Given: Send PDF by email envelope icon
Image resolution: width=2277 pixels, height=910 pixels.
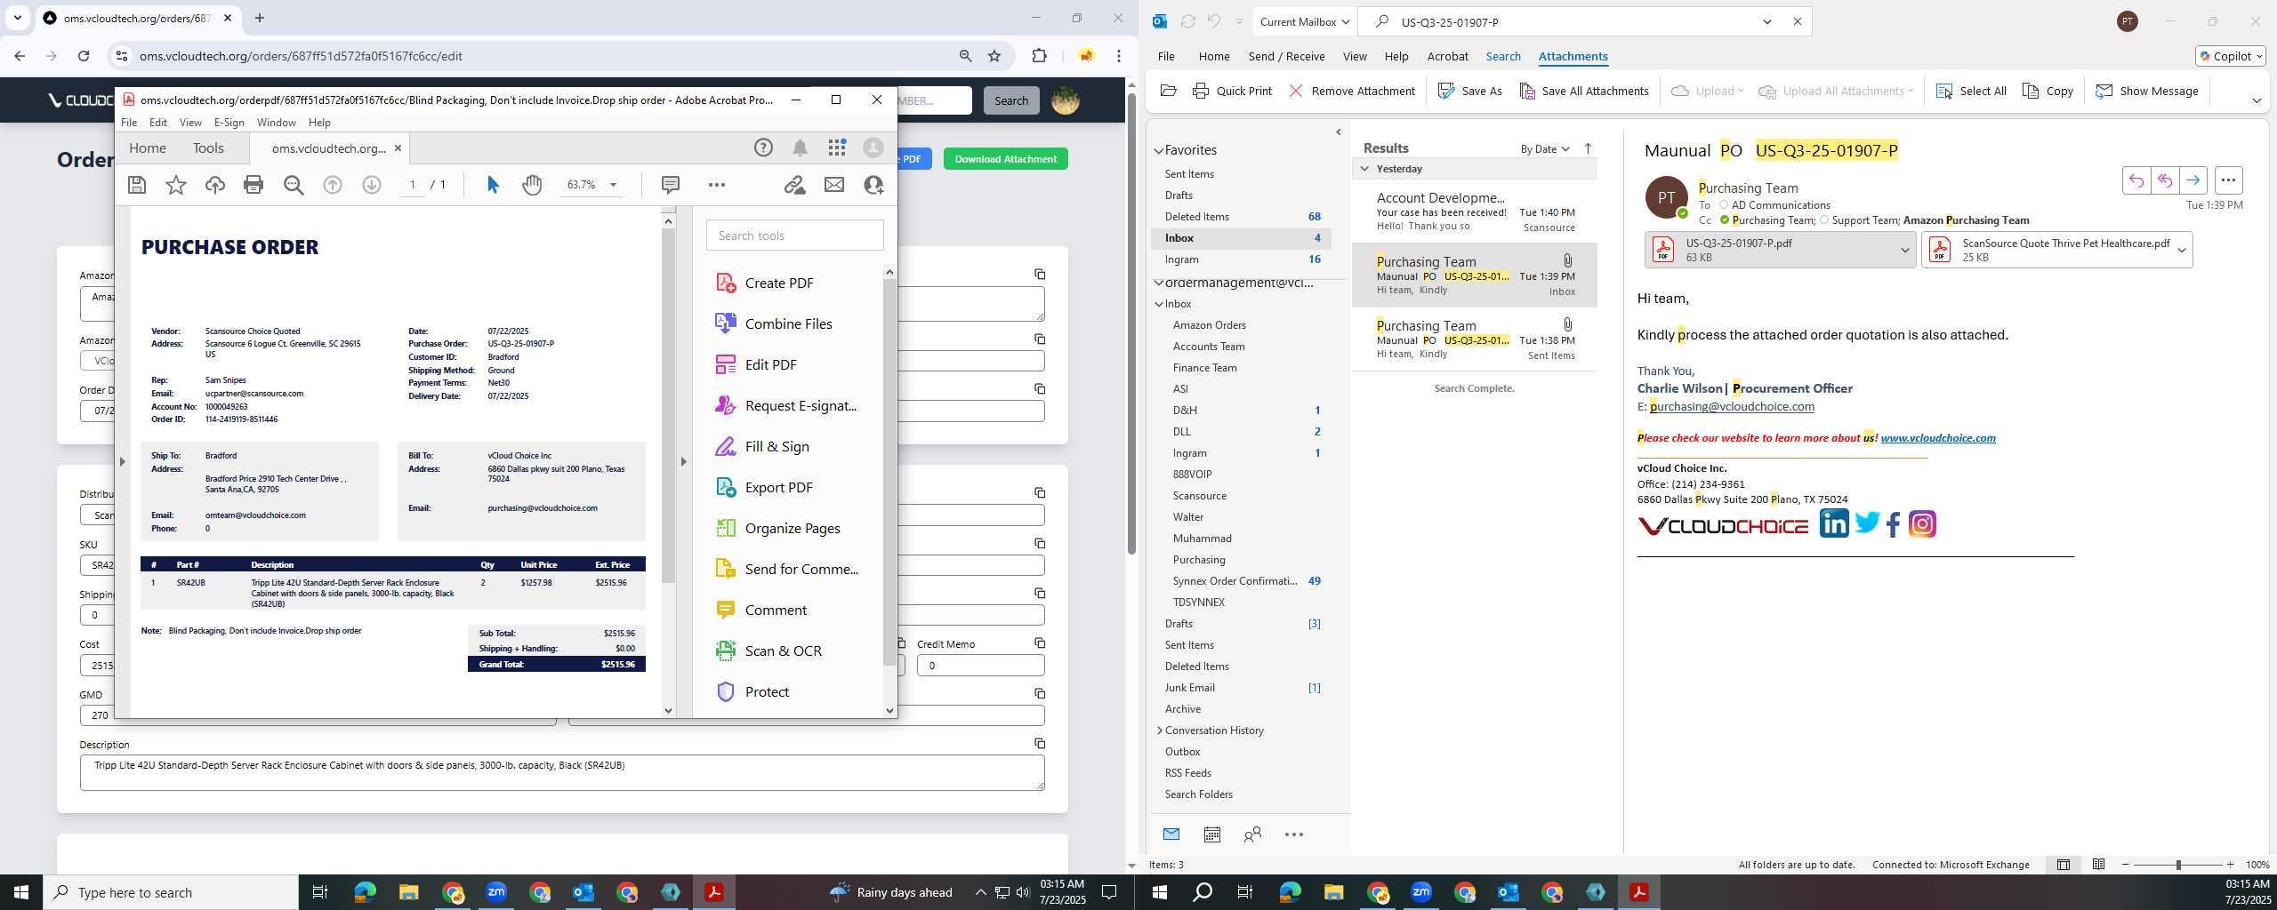Looking at the screenshot, I should pos(834,185).
